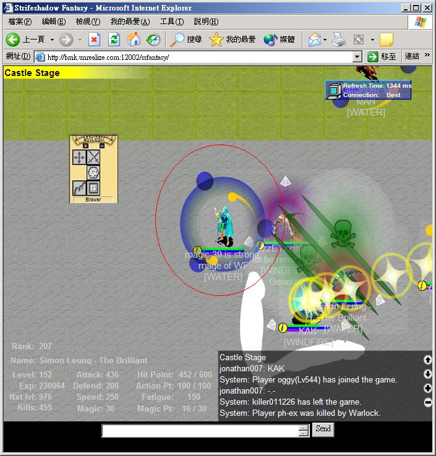Click the Stop loading icon
Image resolution: width=436 pixels, height=456 pixels.
[x=94, y=40]
